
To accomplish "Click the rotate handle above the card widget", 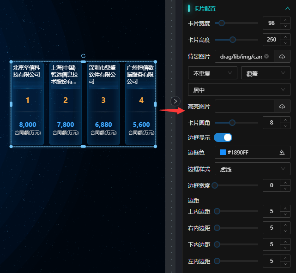I will pyautogui.click(x=83, y=55).
